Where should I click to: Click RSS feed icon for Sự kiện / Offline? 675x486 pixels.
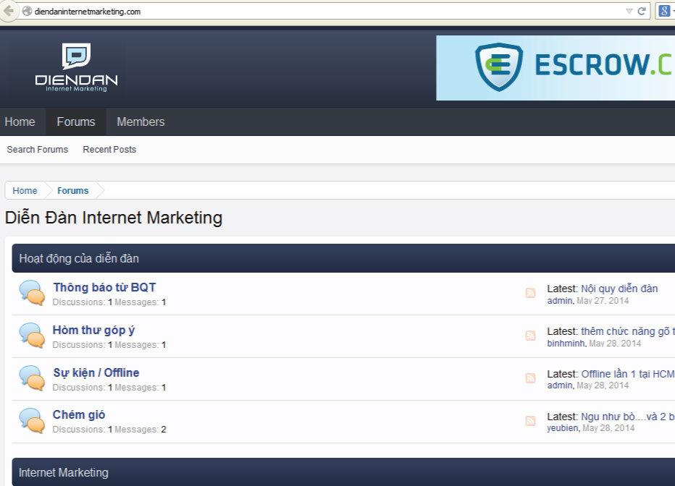530,378
